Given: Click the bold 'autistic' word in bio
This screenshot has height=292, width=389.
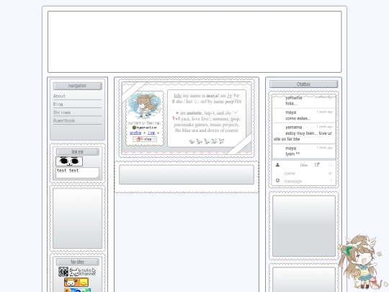Looking at the screenshot, I should click(194, 113).
